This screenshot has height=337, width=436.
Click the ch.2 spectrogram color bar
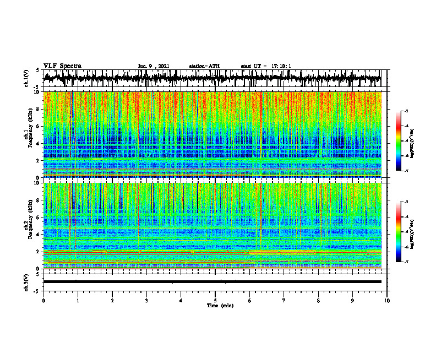tap(399, 232)
